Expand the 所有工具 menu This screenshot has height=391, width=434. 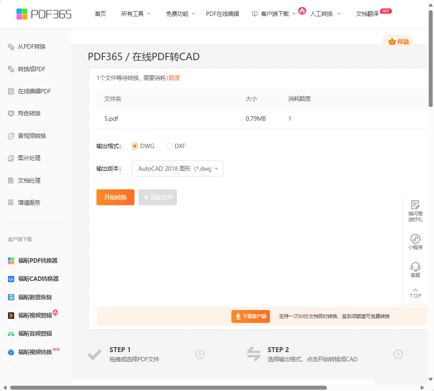pyautogui.click(x=136, y=14)
